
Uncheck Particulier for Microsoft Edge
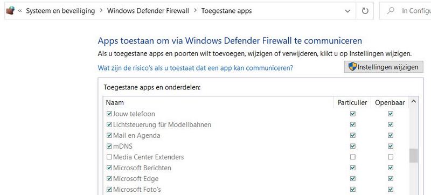[353, 178]
